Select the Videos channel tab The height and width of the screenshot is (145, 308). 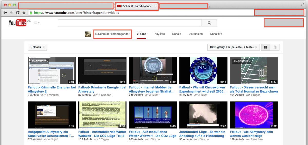(141, 34)
